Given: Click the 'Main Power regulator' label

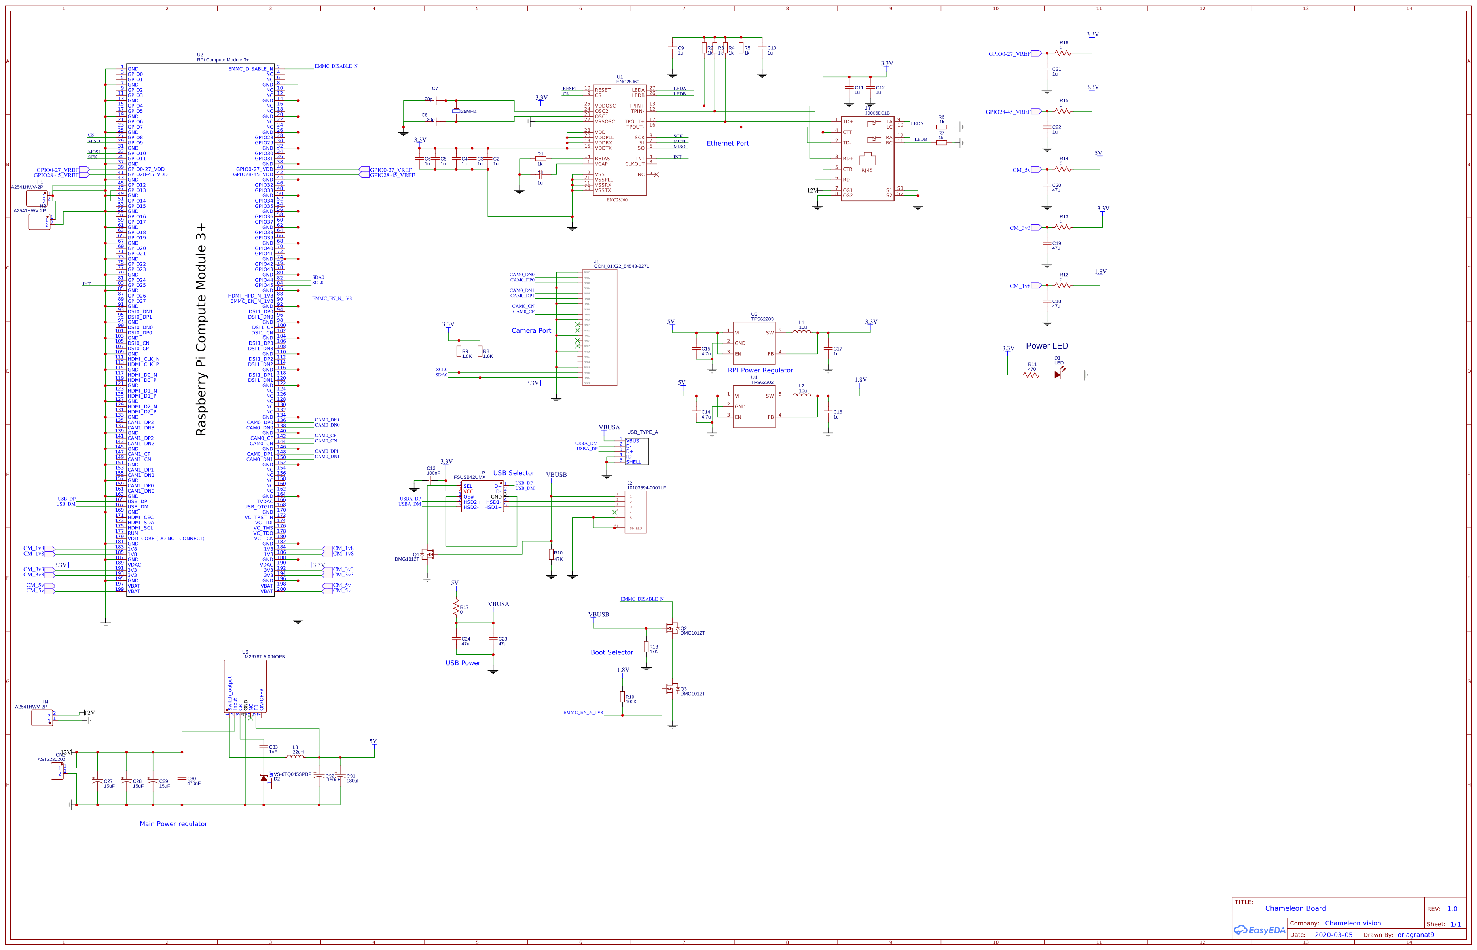Looking at the screenshot, I should 173,823.
